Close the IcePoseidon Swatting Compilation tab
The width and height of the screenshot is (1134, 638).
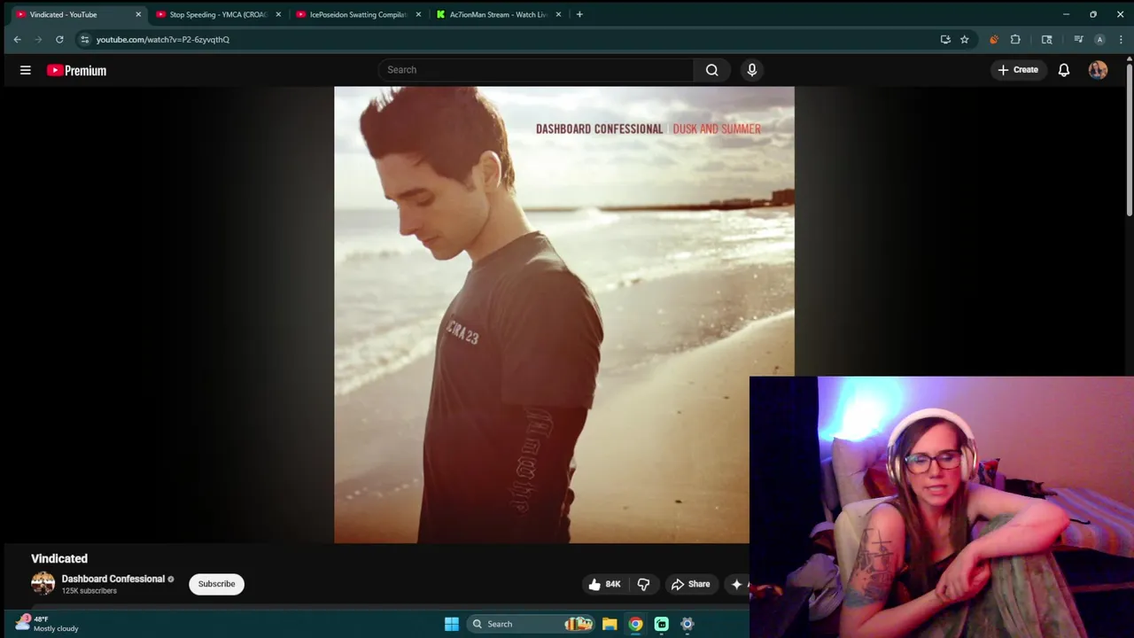(418, 14)
